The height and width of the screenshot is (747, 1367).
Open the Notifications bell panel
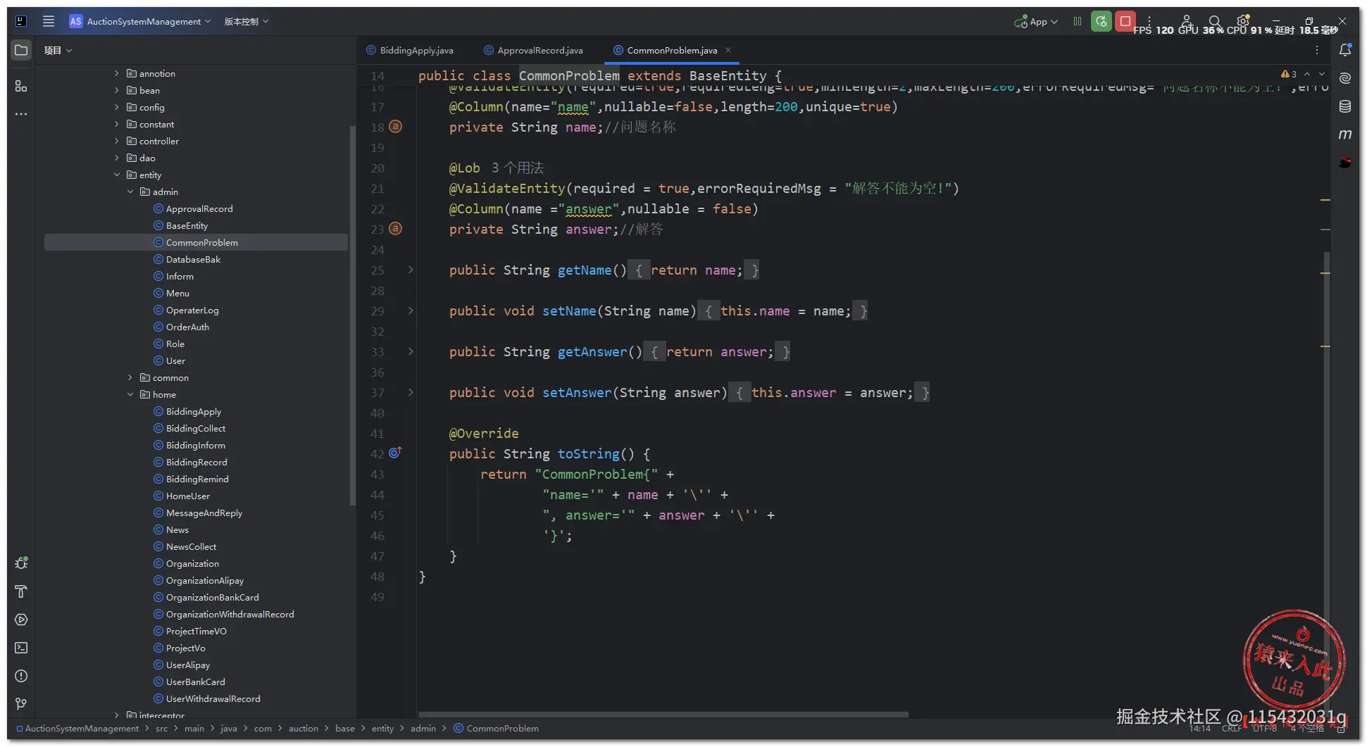[x=1345, y=50]
